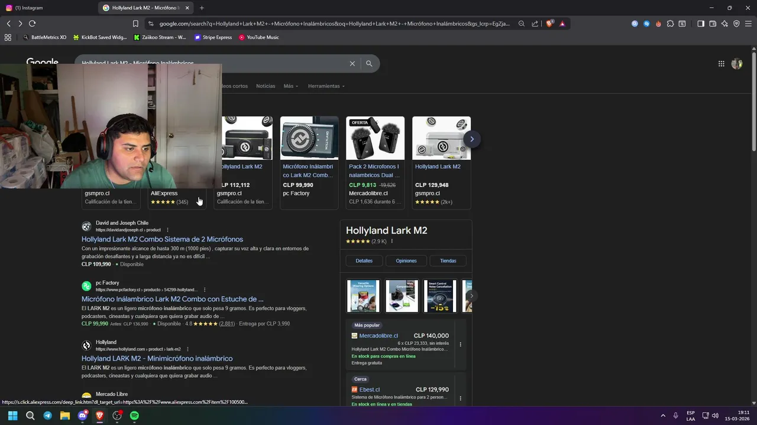Image resolution: width=757 pixels, height=425 pixels.
Task: Open options menu for pc Factory result
Action: point(205,290)
